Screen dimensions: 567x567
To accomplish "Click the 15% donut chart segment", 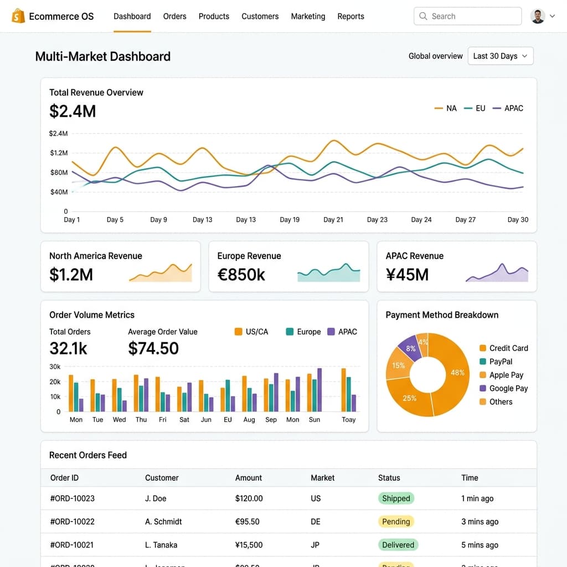I will [398, 365].
